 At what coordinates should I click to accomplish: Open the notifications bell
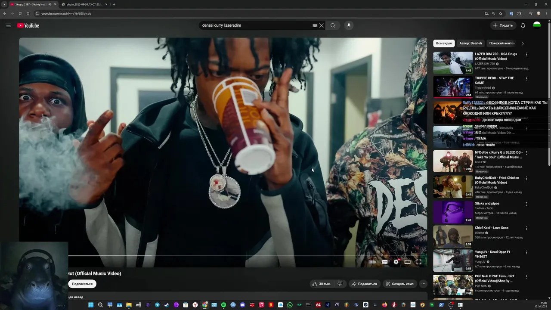pos(523,25)
